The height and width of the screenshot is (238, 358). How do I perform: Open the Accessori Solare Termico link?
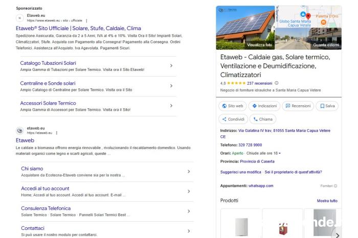48,103
